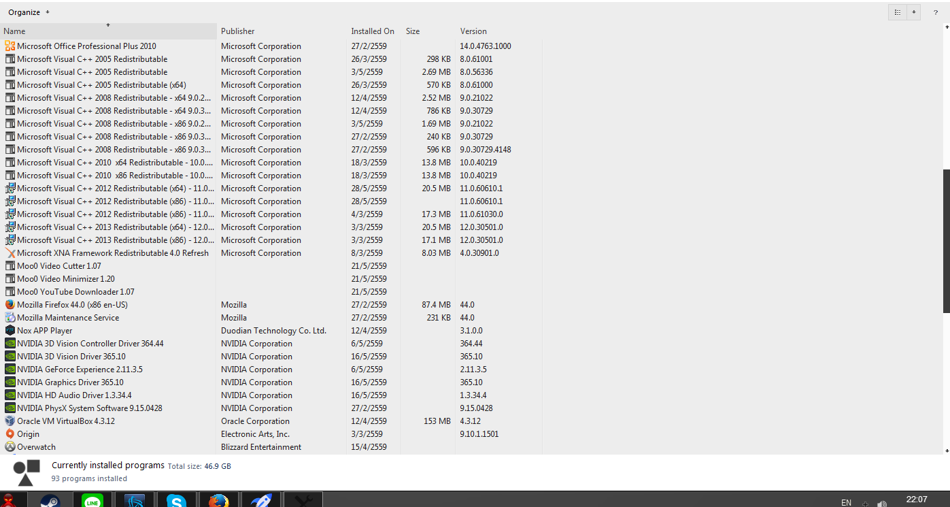Click publisher Duodian Technology Co. Ltd.
This screenshot has width=950, height=507.
click(x=273, y=331)
